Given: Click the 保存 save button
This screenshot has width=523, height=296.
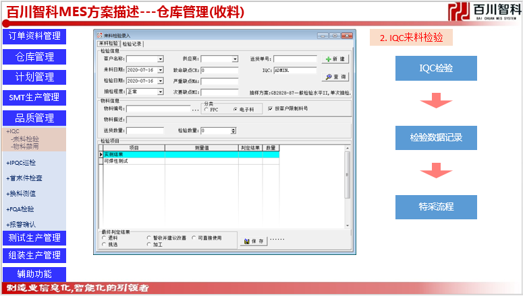Looking at the screenshot, I should [x=254, y=241].
